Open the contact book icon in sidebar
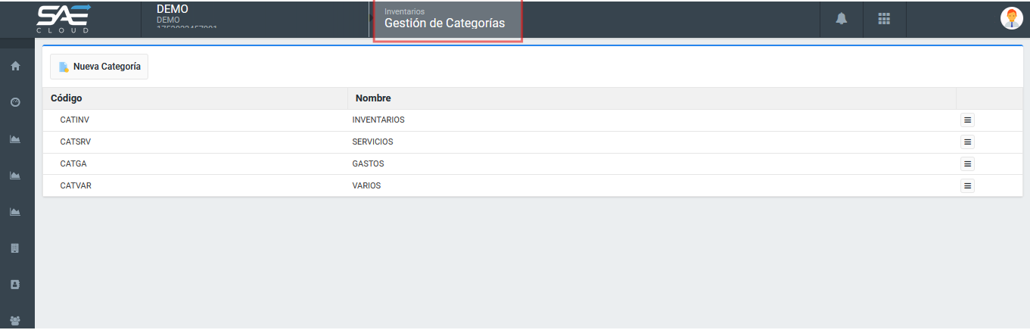Viewport: 1030px width, 330px height. (14, 285)
